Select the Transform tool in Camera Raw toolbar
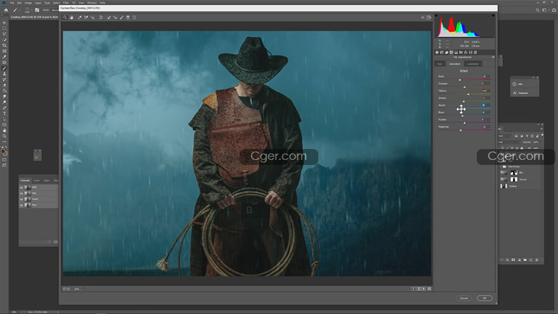 [x=101, y=18]
